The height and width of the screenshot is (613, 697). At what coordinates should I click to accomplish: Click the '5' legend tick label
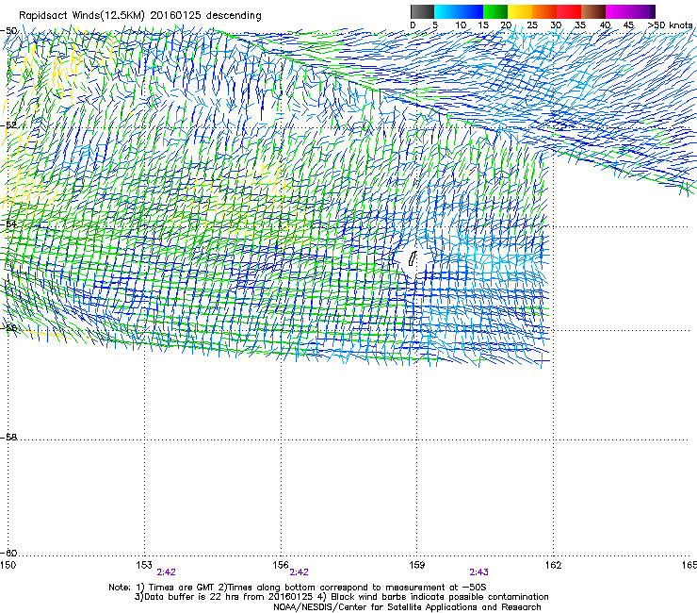(435, 25)
